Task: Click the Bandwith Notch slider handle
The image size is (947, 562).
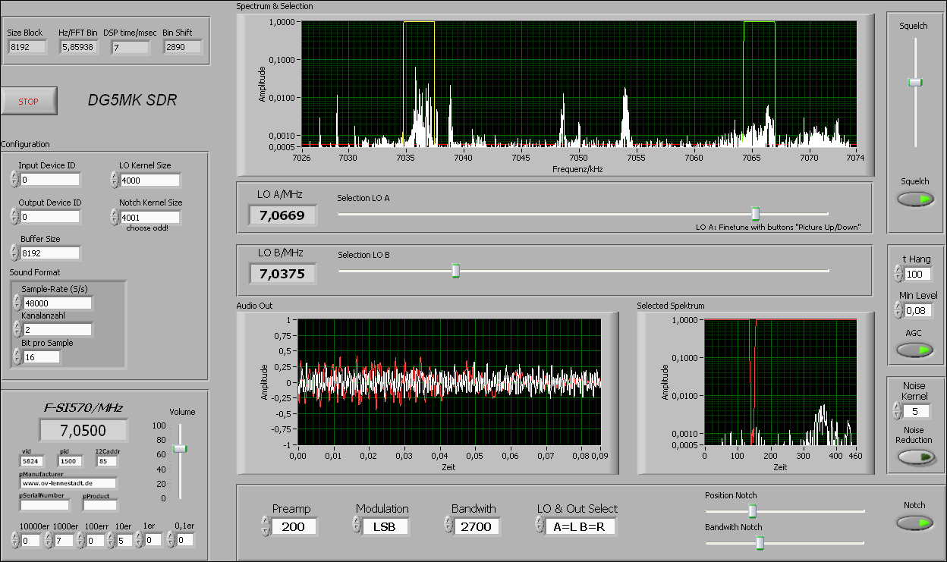Action: coord(759,542)
